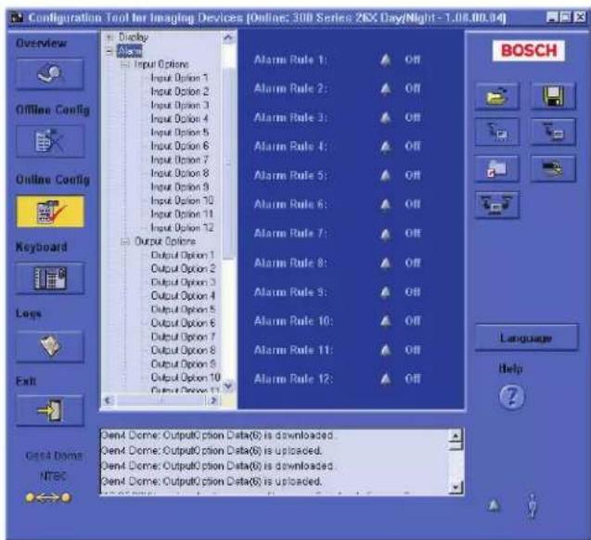Select Input Option 5 in the tree

tap(179, 133)
